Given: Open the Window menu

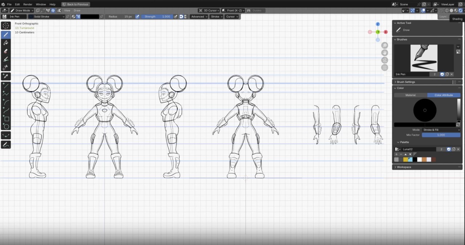Looking at the screenshot, I should (41, 4).
